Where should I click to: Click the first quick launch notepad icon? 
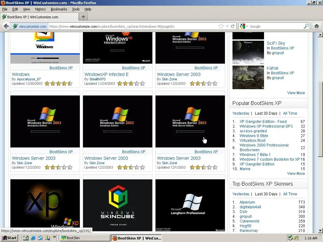point(26,238)
